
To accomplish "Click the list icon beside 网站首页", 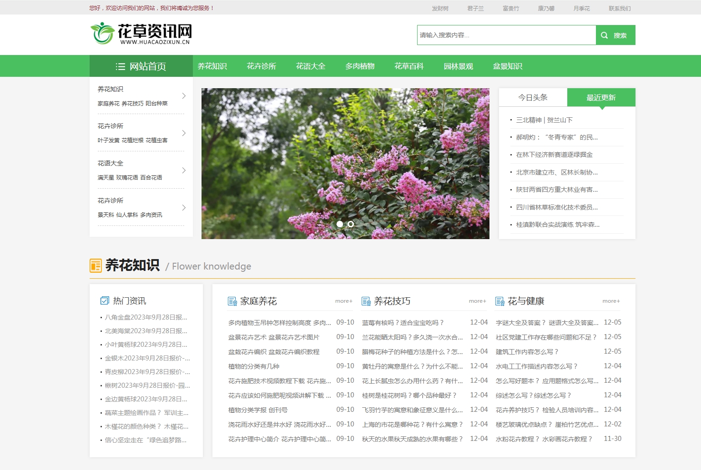I will (121, 66).
